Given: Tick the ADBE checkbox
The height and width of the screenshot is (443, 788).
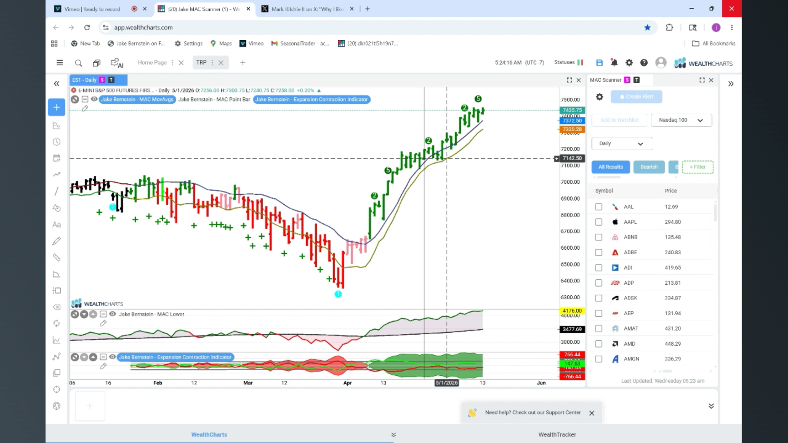Looking at the screenshot, I should [599, 253].
